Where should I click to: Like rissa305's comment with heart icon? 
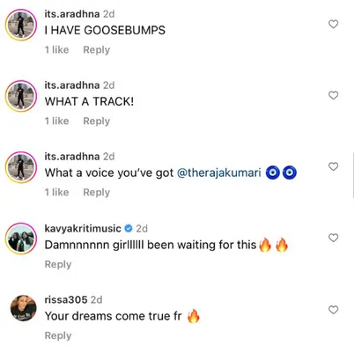tap(333, 310)
